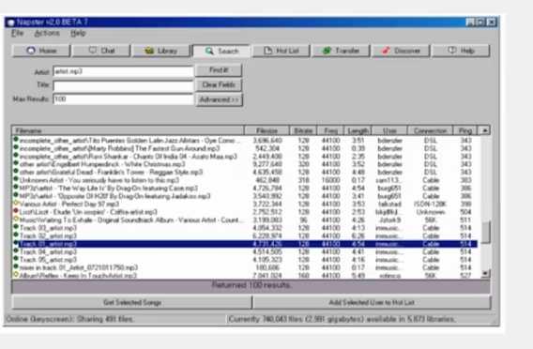Viewport: 533px width, 349px height.
Task: Select the Track 03_artist.mp3 filename
Action: 48,228
